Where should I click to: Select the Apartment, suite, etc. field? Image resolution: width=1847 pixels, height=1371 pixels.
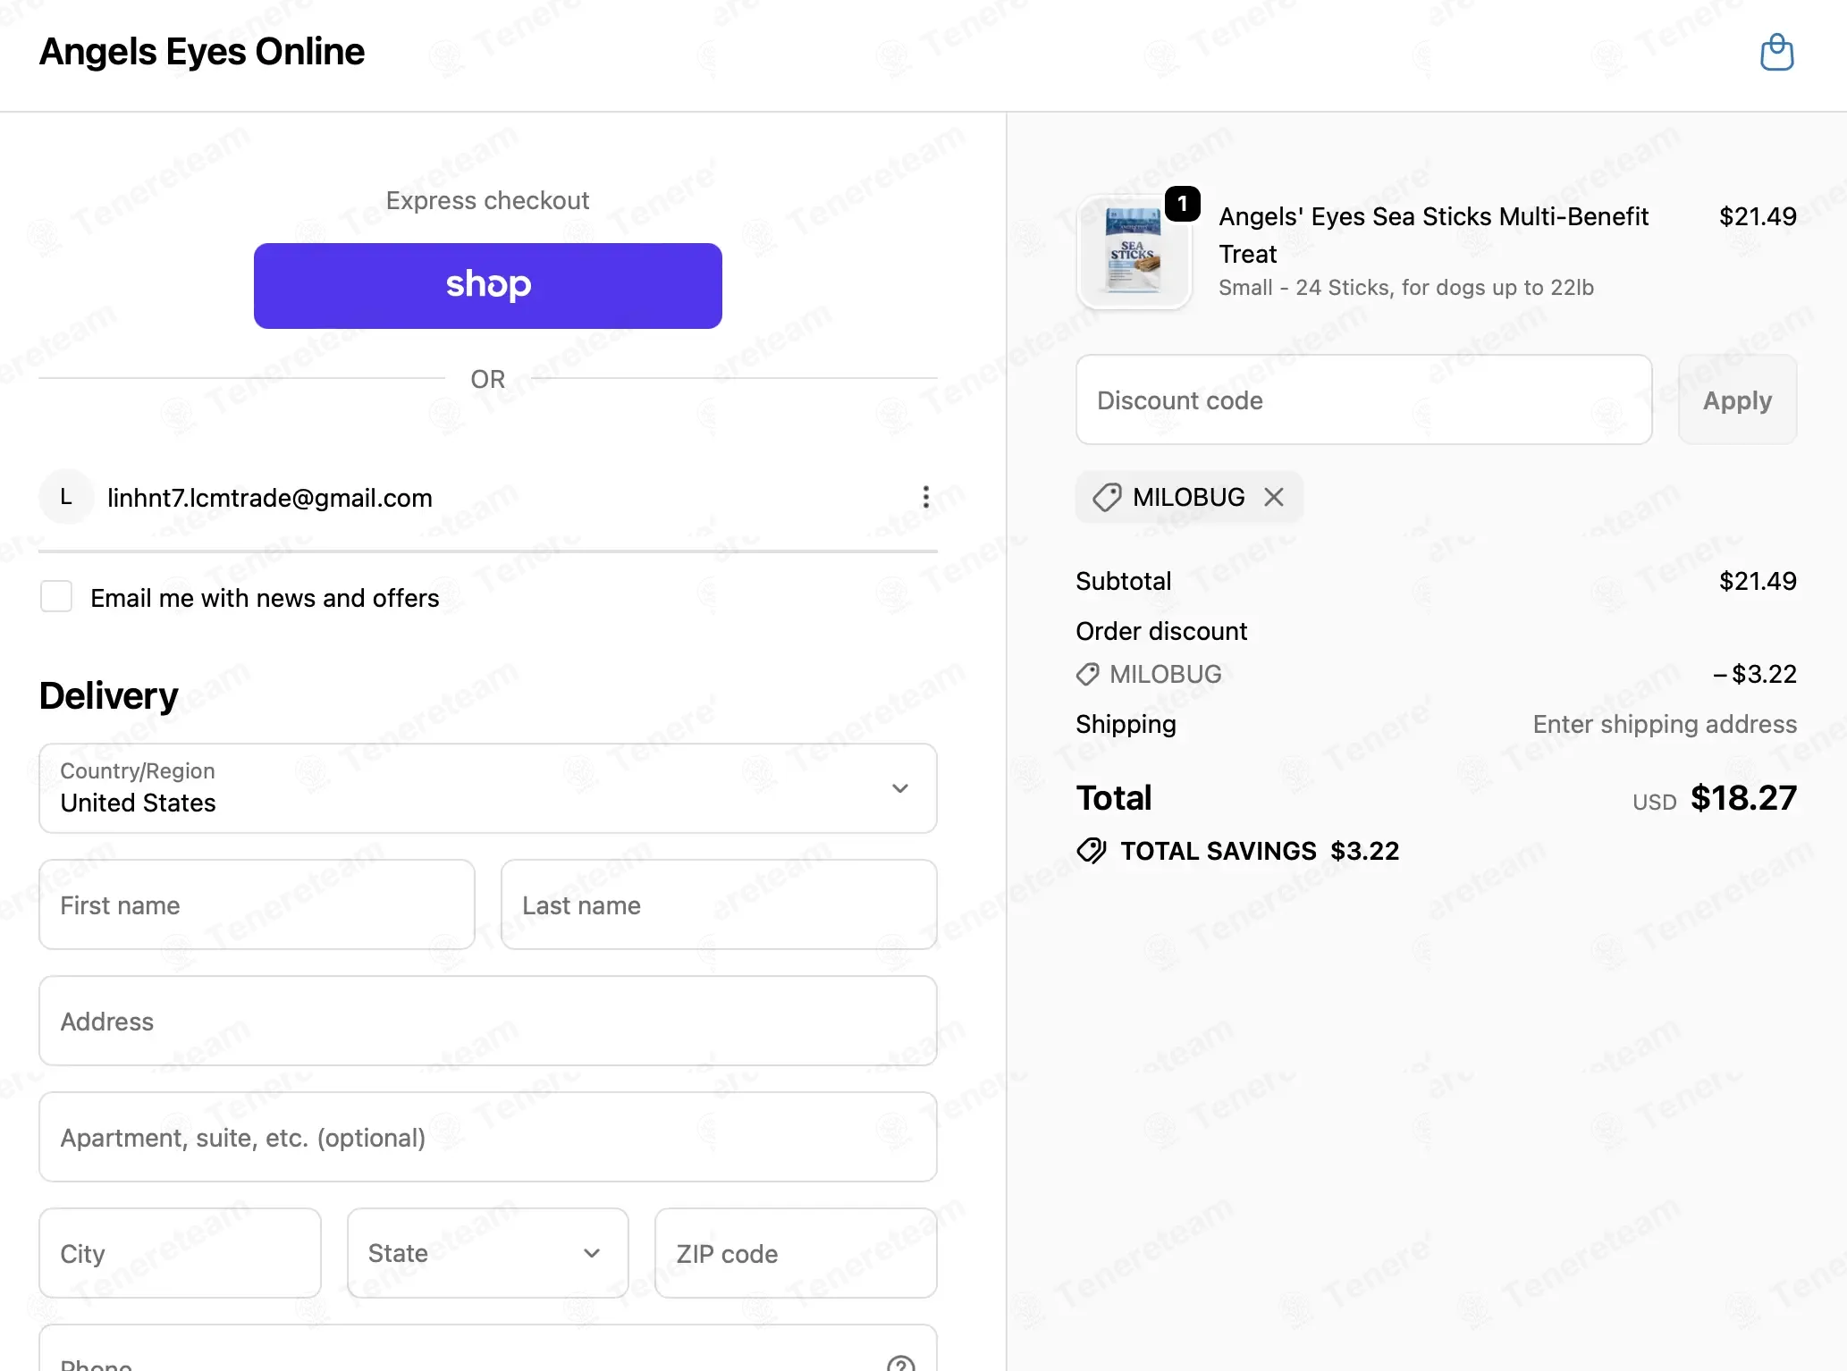click(x=487, y=1137)
